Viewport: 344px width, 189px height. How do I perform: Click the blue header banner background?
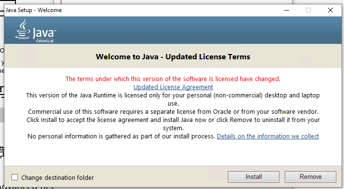click(198, 30)
